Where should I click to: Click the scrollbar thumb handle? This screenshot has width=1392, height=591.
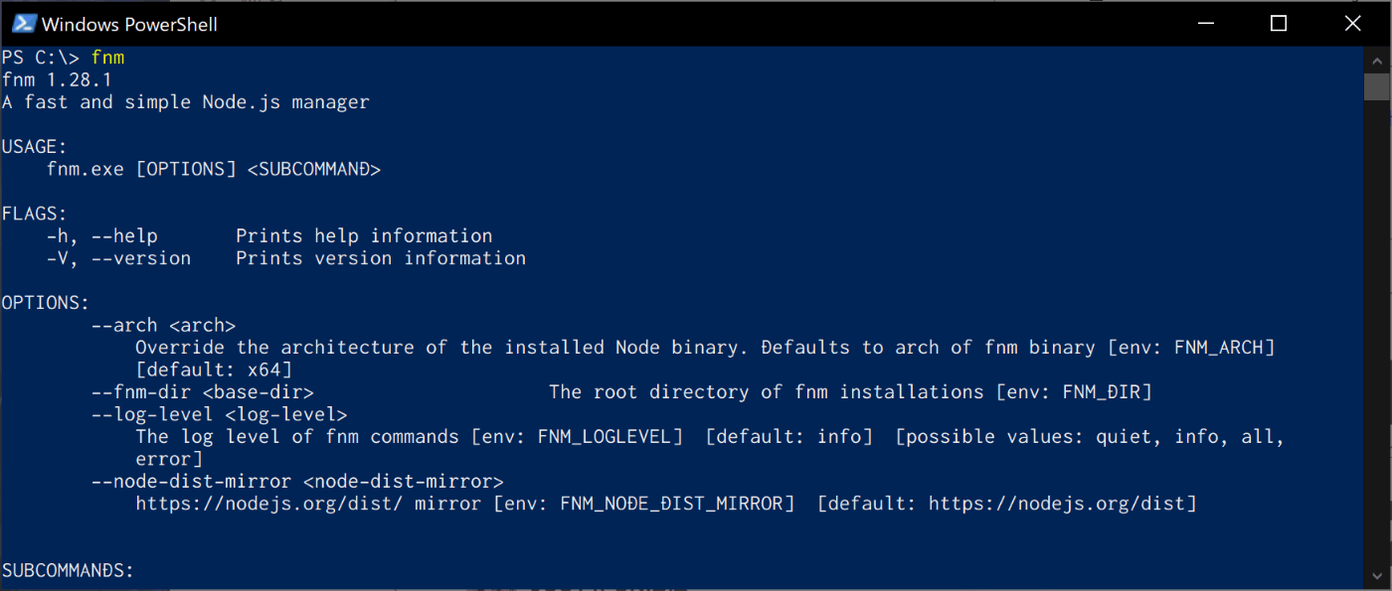pos(1376,85)
